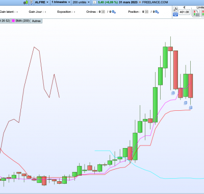Select the SMA (200) indicator tab
The height and width of the screenshot is (194, 204).
coord(21,21)
